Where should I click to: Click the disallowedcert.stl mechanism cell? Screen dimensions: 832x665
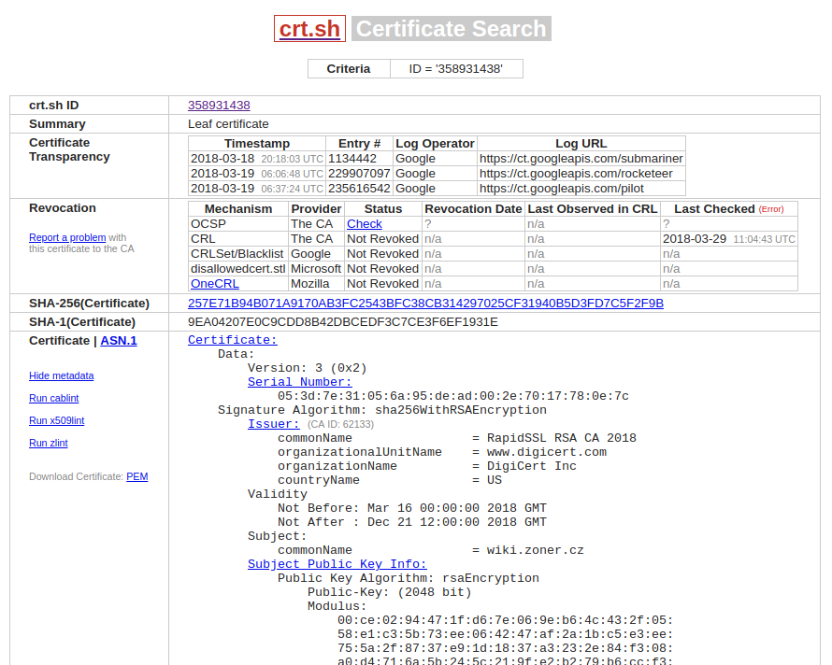tap(238, 269)
